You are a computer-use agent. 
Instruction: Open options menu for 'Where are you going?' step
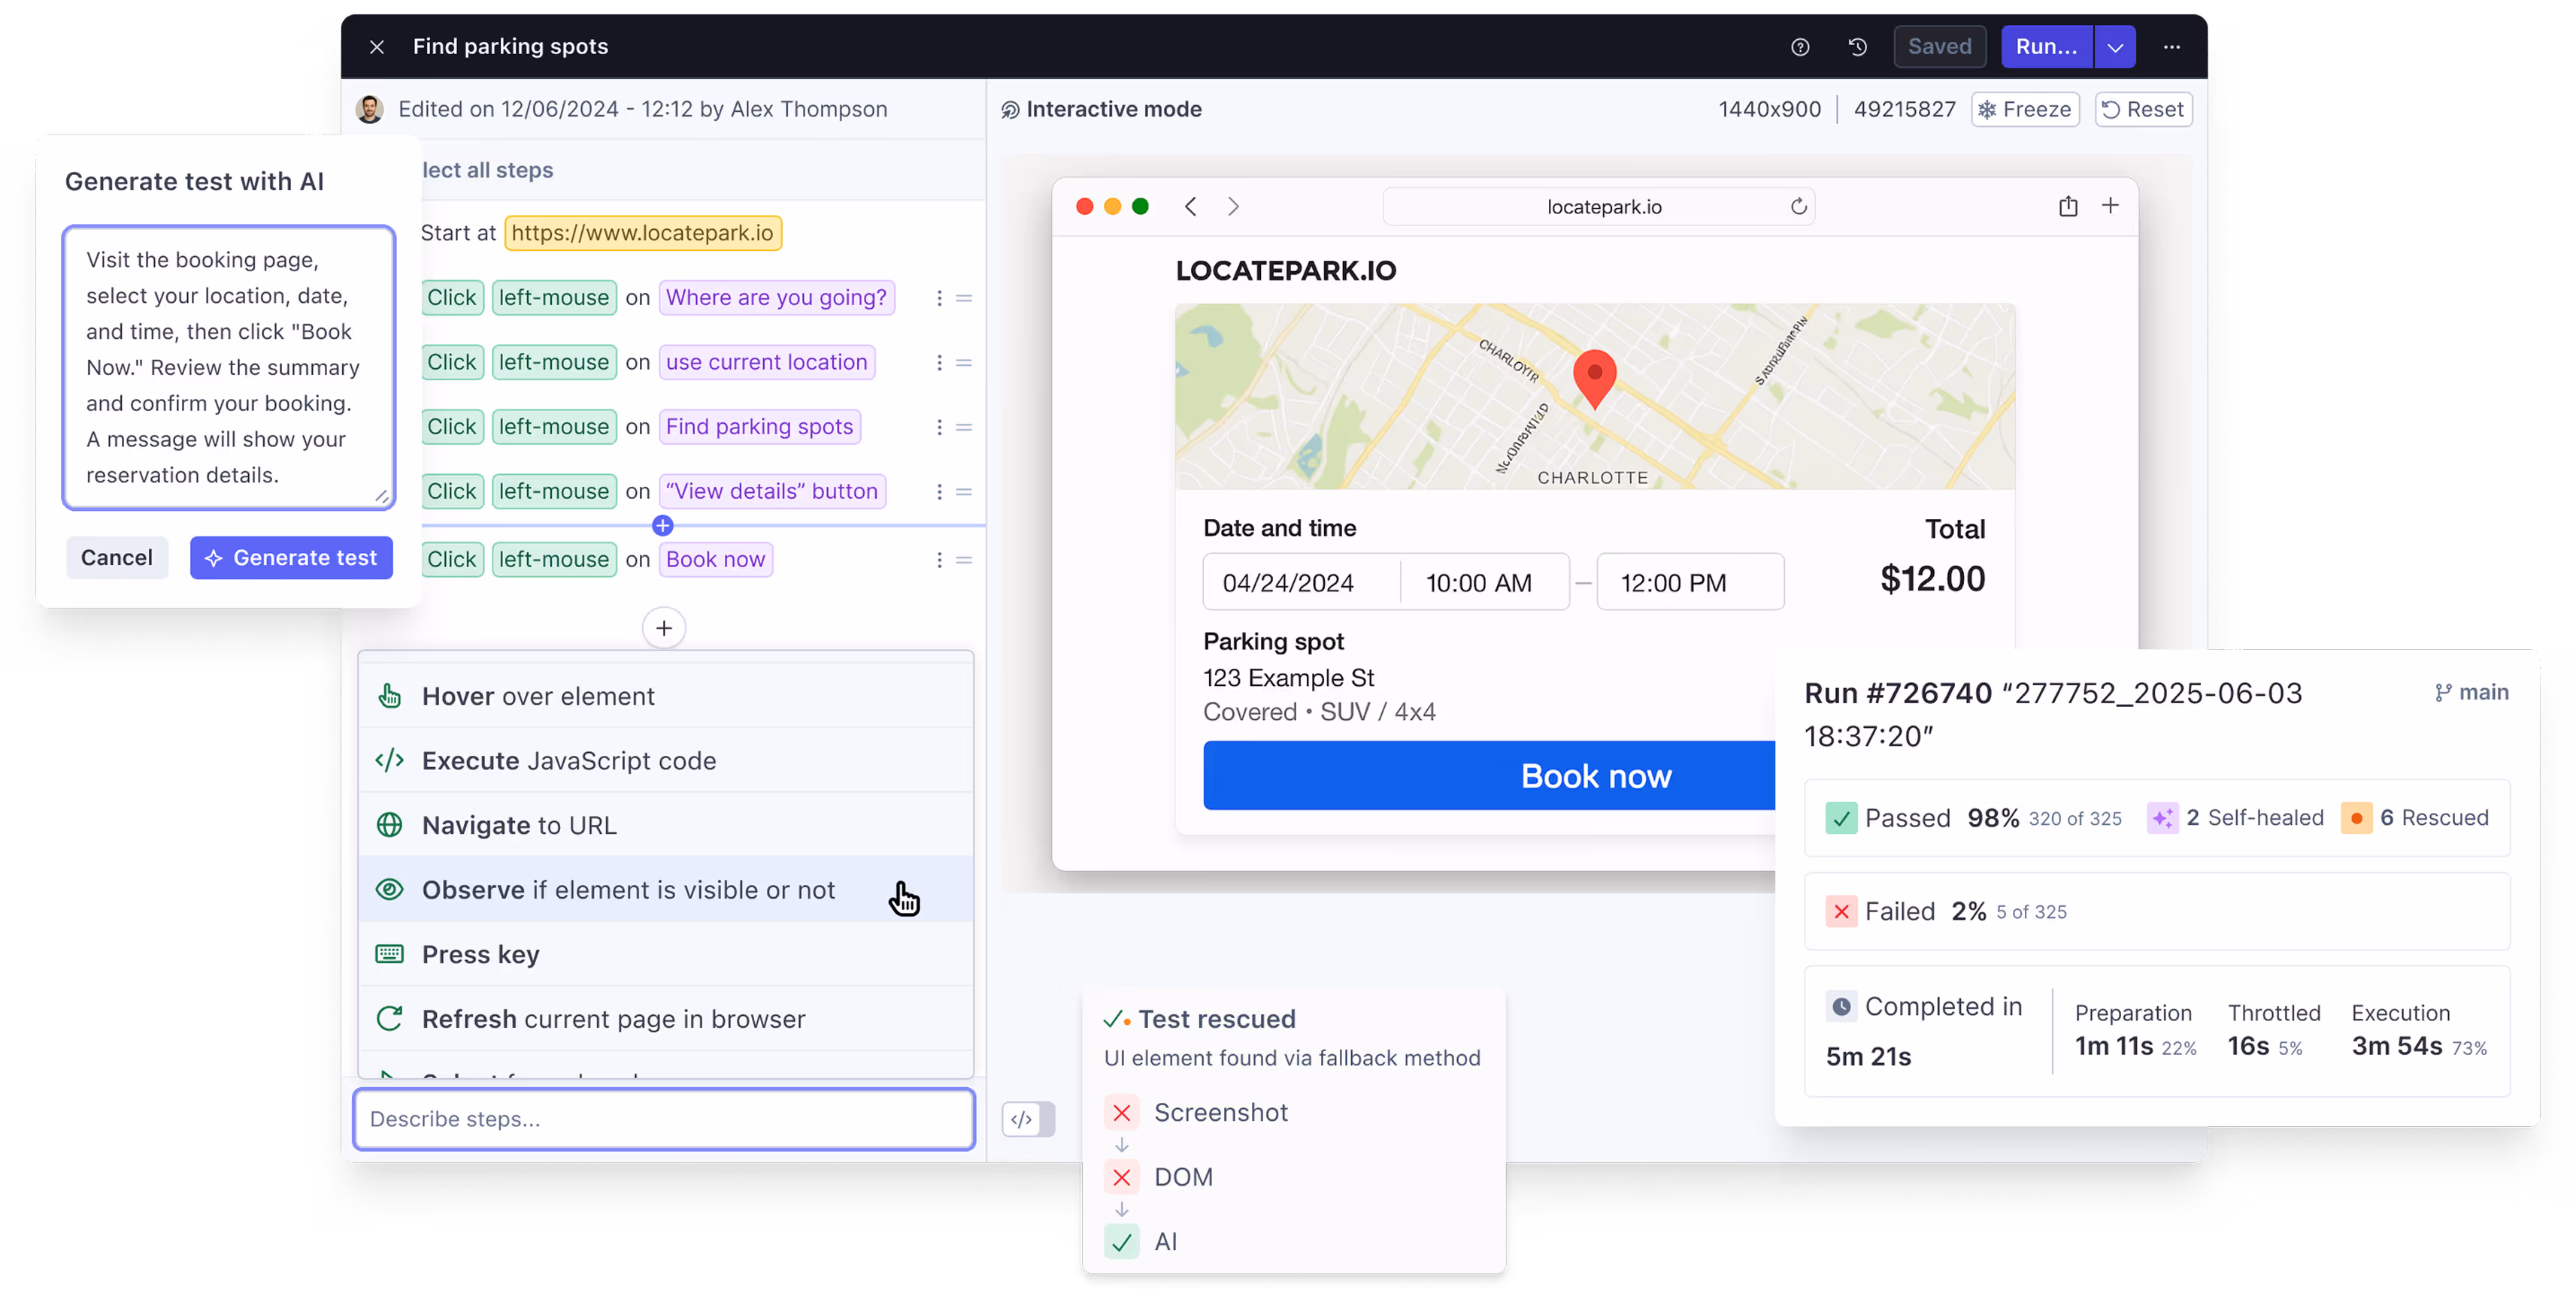coord(939,298)
